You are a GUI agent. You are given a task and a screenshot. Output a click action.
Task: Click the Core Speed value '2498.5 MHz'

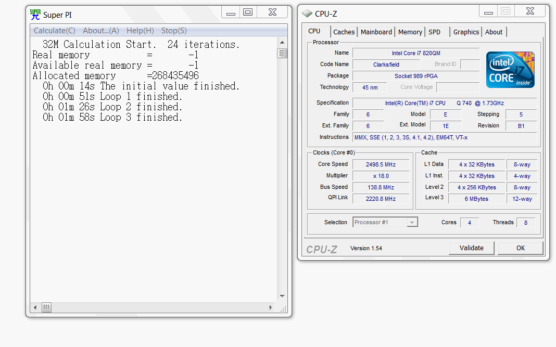coord(381,164)
